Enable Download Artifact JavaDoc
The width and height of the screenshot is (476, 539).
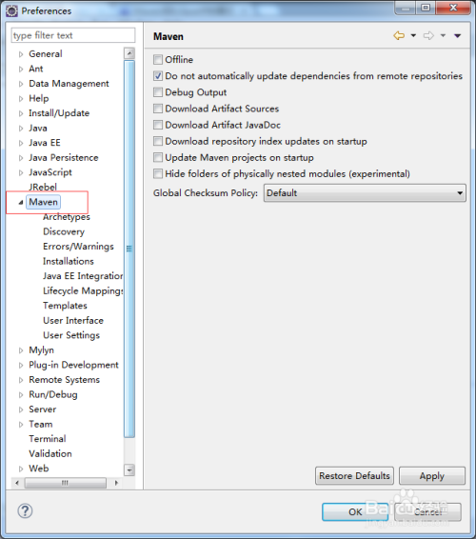(158, 125)
